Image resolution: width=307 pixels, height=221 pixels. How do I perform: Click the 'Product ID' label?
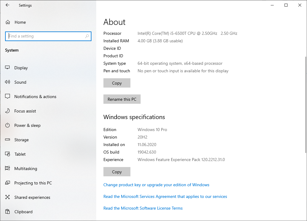(x=113, y=56)
